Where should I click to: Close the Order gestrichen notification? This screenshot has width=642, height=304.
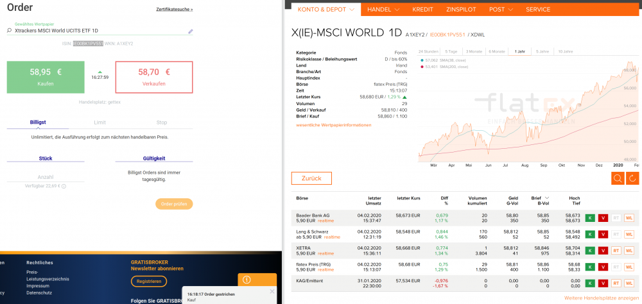pyautogui.click(x=272, y=291)
